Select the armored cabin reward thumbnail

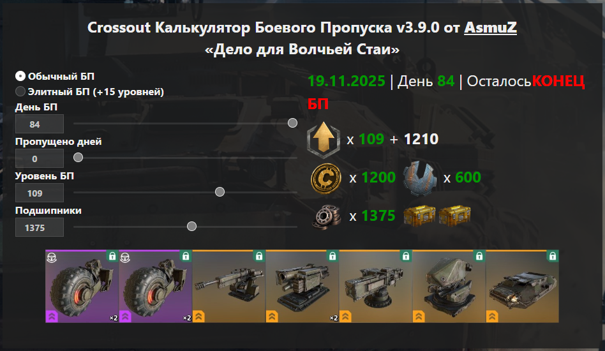coord(522,286)
